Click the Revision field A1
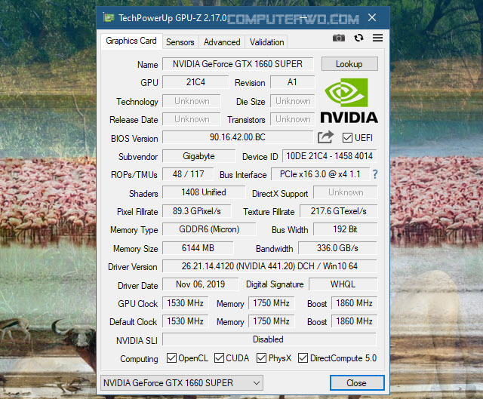 point(292,82)
